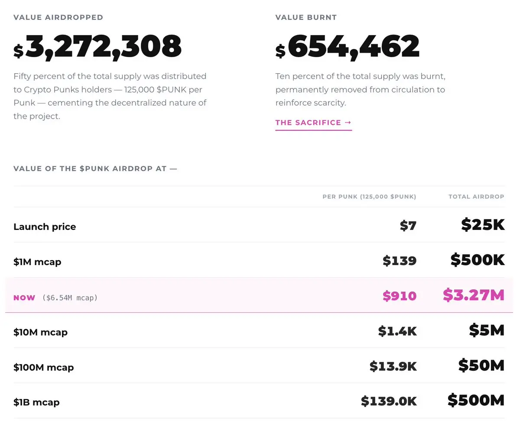Click the Value Airdropped heading
This screenshot has height=424, width=520.
[x=58, y=18]
